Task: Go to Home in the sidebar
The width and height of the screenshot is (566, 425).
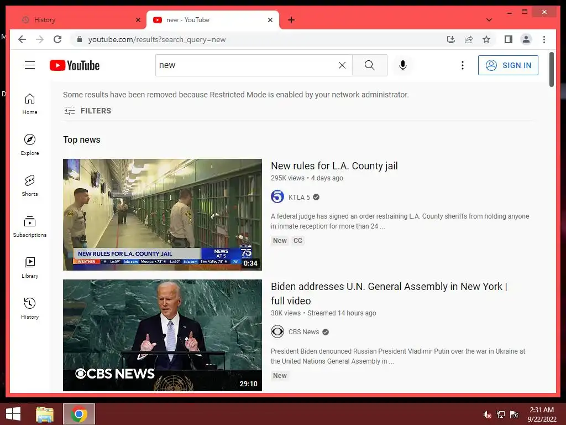Action: (30, 104)
